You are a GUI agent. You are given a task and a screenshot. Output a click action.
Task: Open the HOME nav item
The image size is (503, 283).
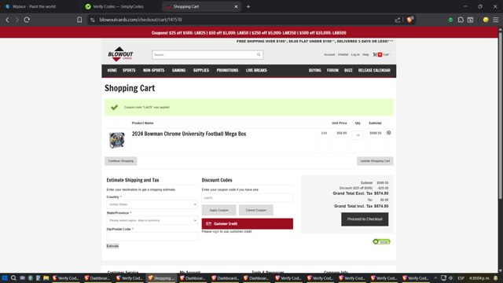coord(112,70)
